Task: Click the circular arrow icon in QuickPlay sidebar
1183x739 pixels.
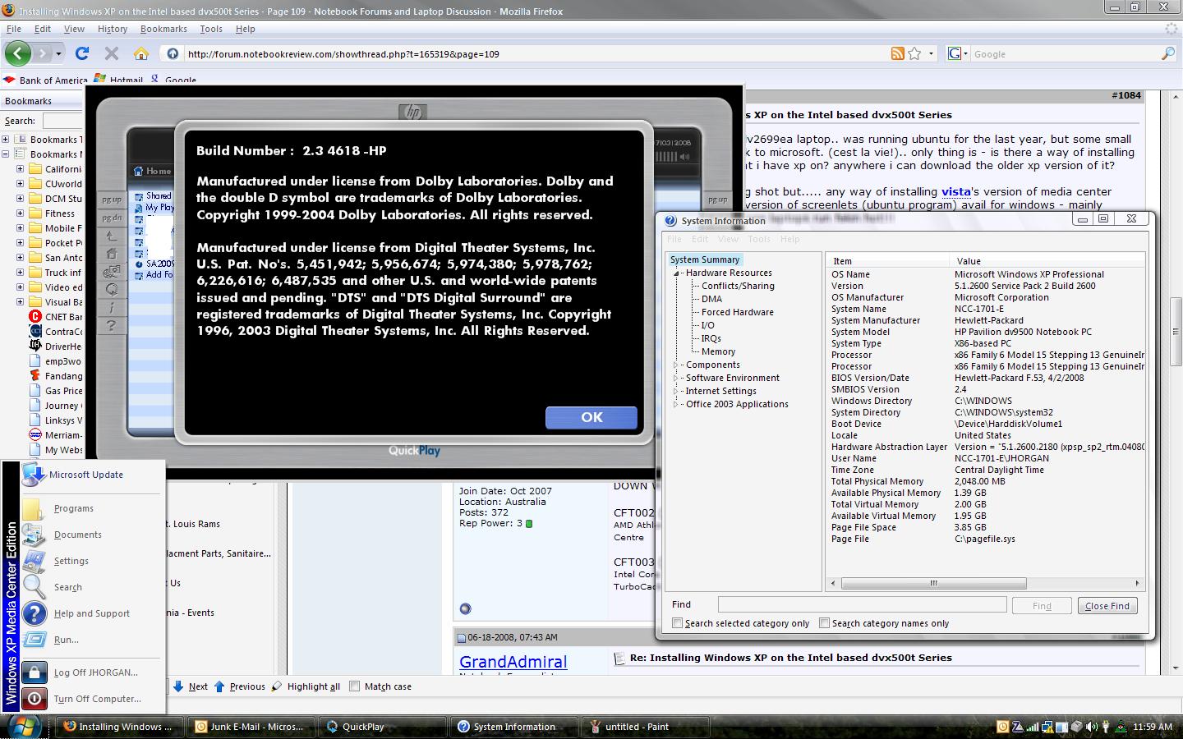Action: [112, 289]
